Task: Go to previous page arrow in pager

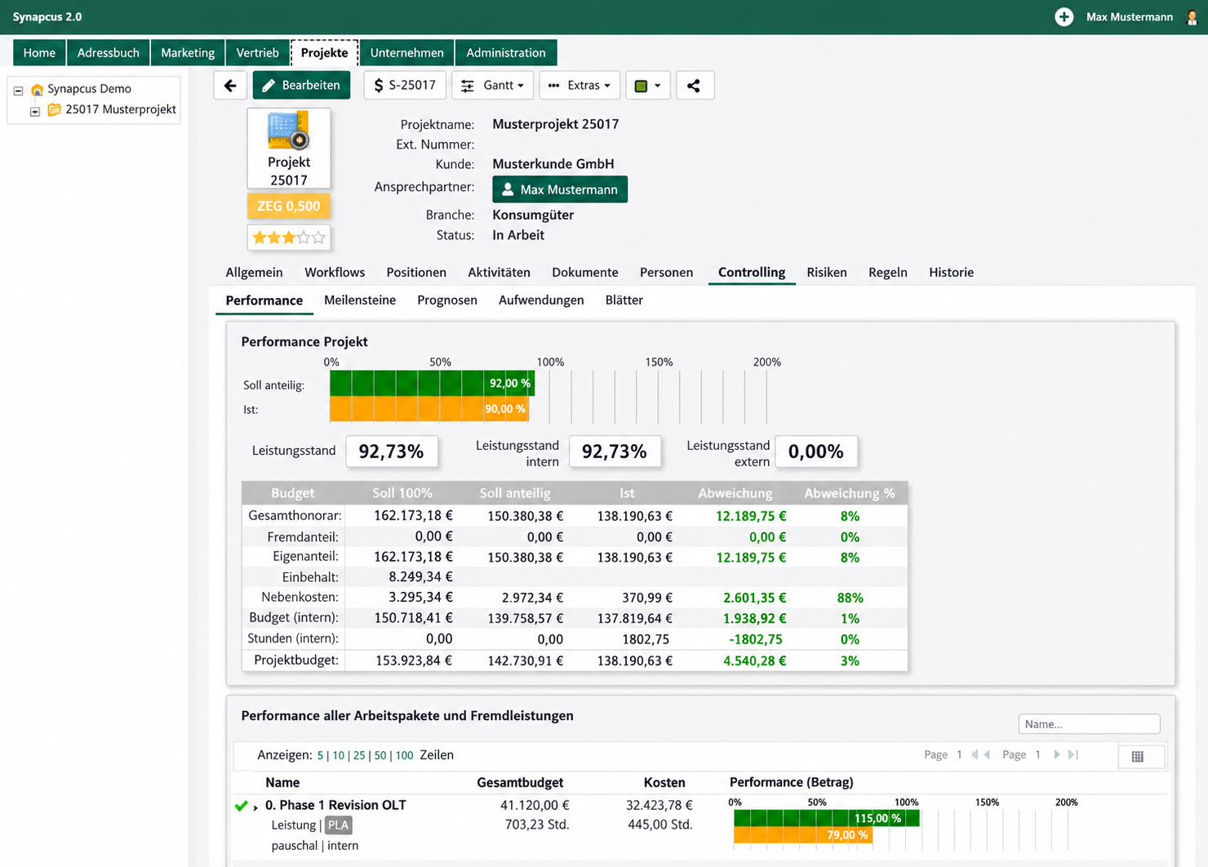Action: (988, 754)
